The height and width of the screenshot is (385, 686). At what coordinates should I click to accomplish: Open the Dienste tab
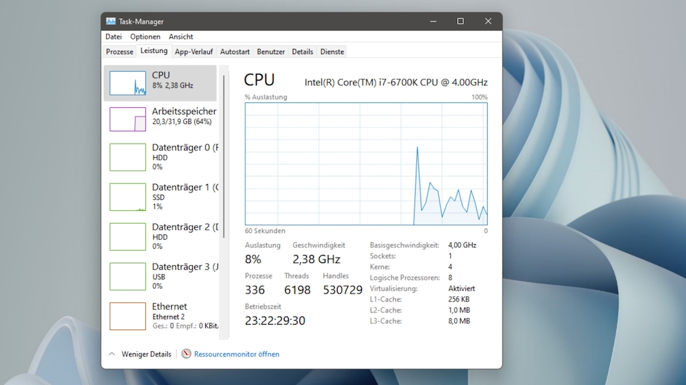coord(332,52)
